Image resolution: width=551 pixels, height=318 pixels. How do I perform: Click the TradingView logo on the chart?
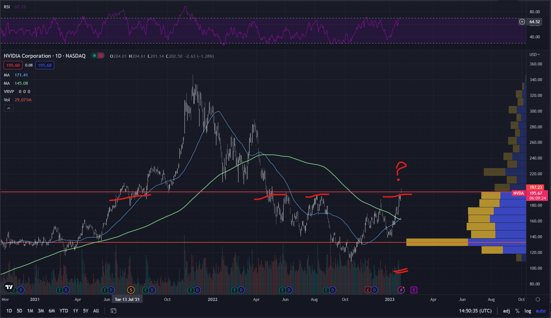click(9, 287)
